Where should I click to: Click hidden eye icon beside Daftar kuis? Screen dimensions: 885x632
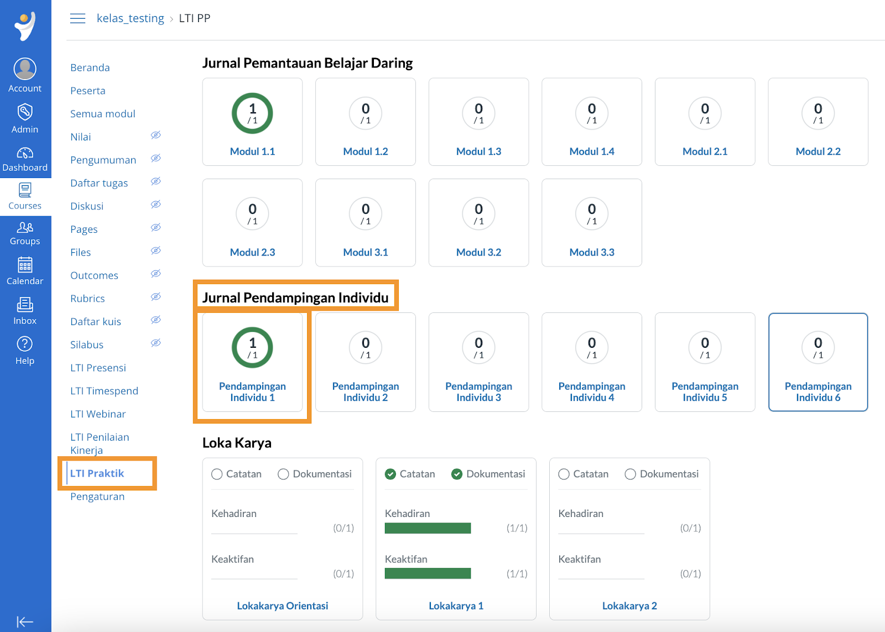pos(156,320)
